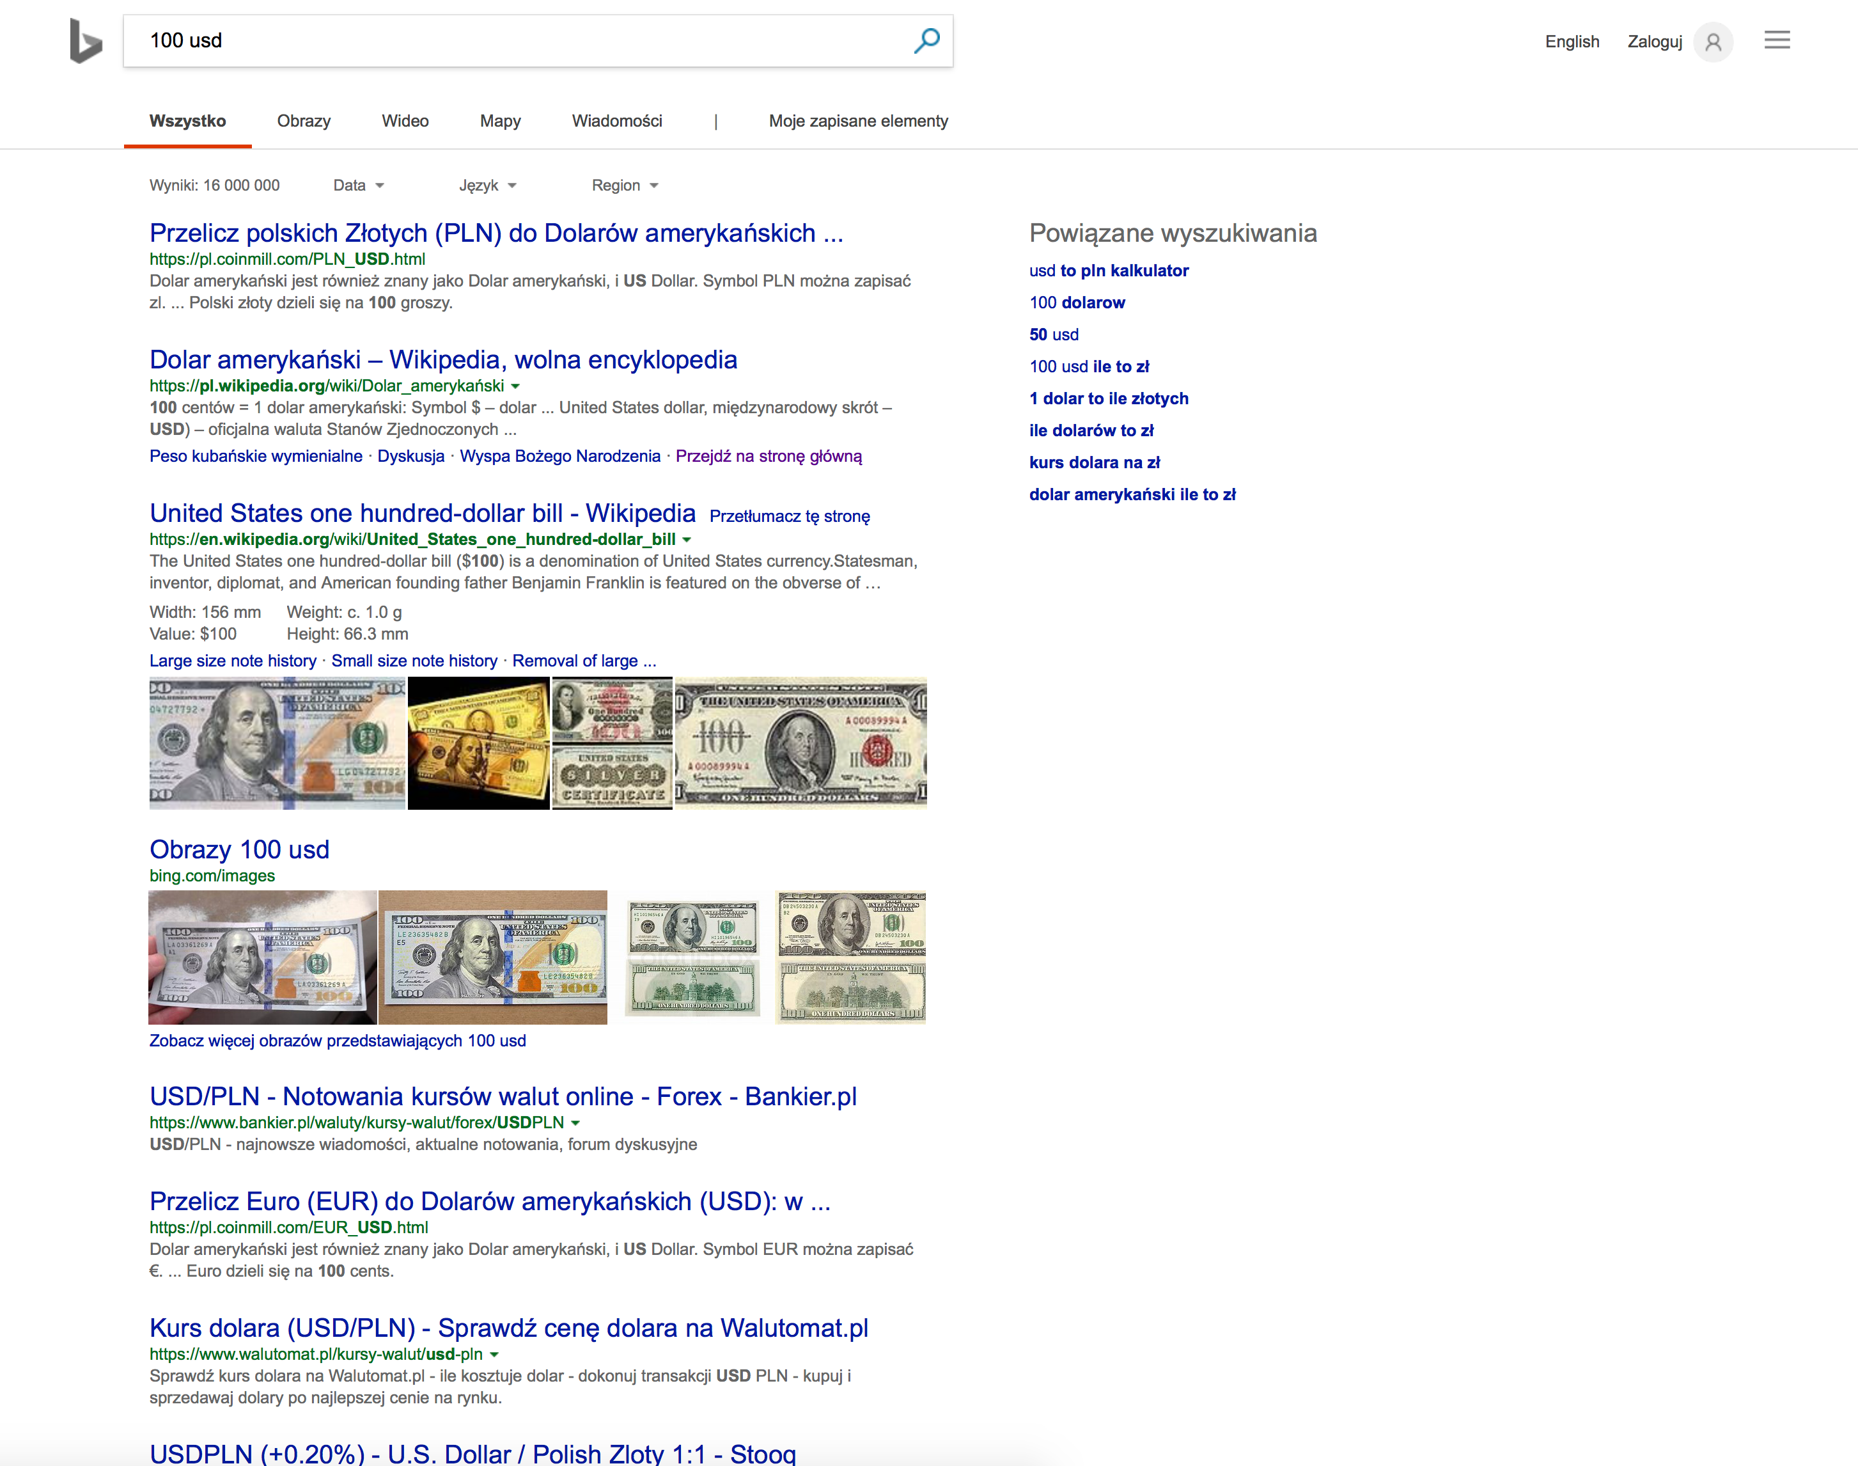Open $100 bill on brown background image
Screen dimensions: 1858x1466
(492, 958)
